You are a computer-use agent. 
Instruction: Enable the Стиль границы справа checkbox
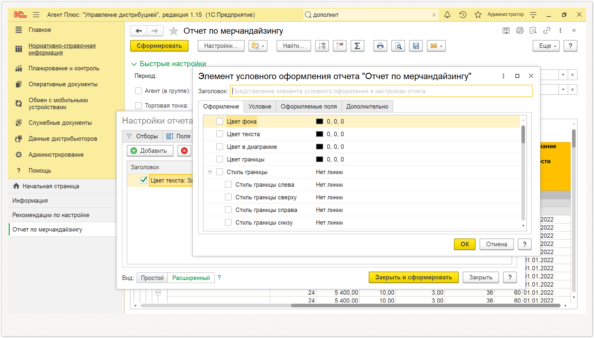tap(228, 210)
